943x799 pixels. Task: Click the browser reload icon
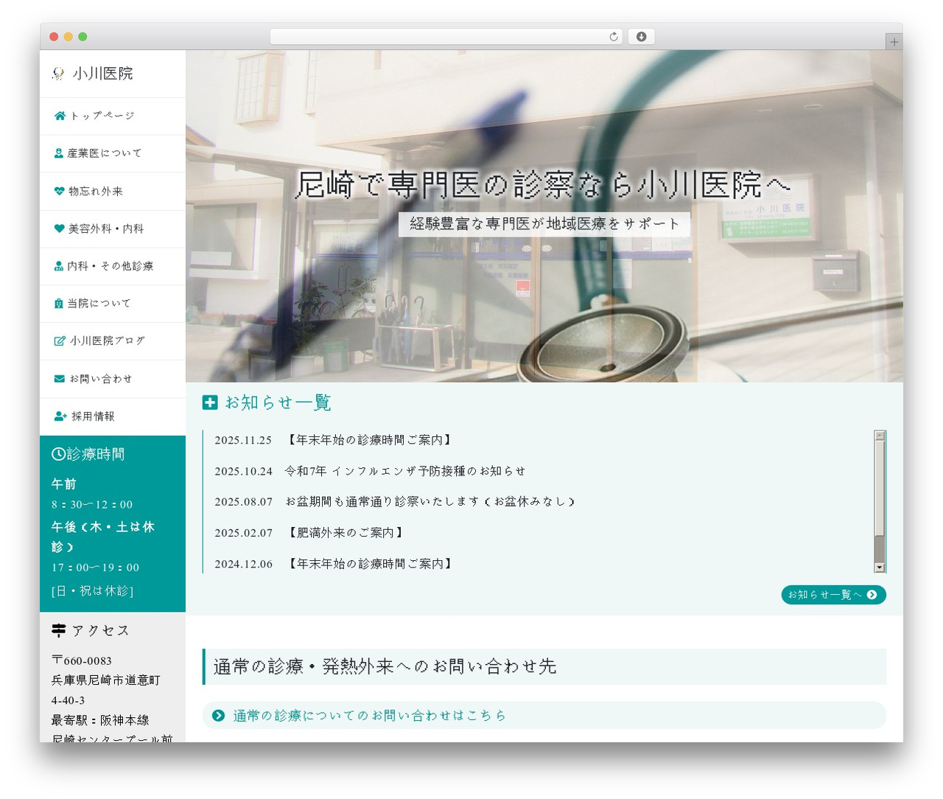tap(614, 37)
